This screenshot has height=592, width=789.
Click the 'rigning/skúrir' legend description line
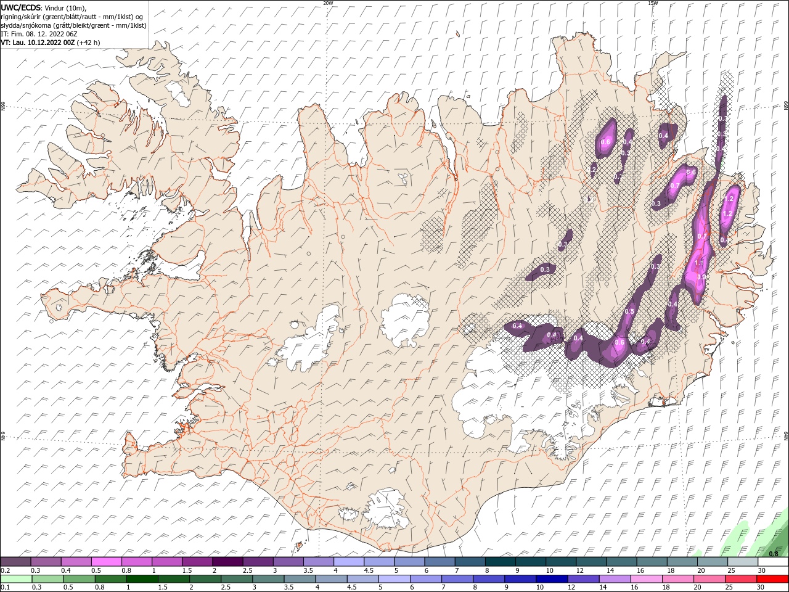[x=72, y=17]
